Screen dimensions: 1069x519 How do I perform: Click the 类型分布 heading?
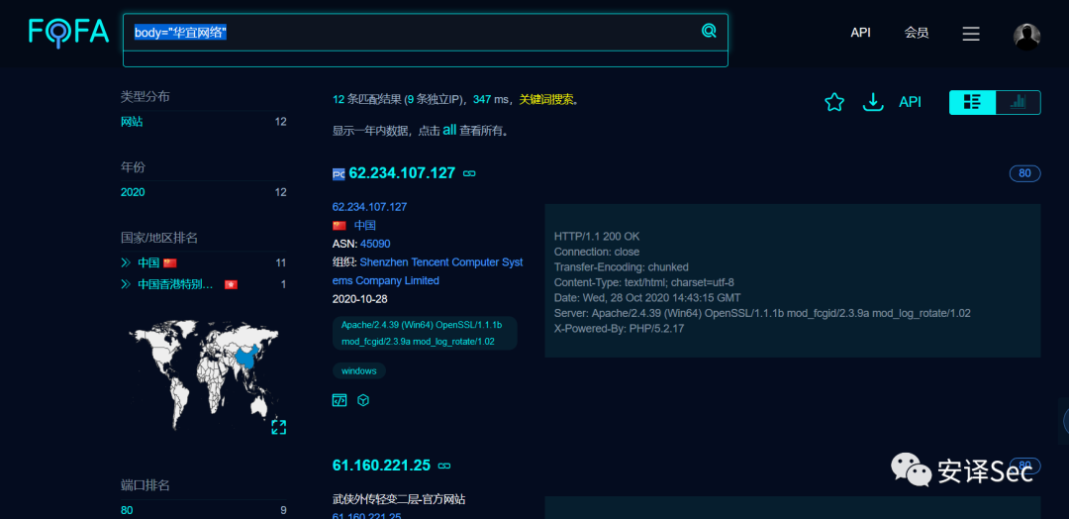tap(146, 97)
